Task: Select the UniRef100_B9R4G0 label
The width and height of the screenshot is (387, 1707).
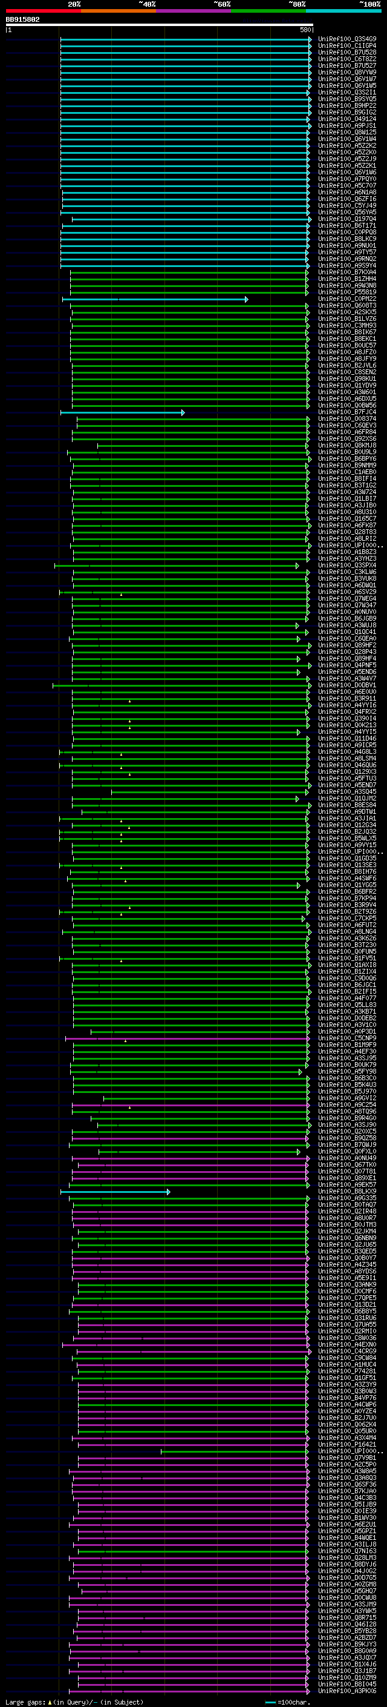Action: pos(346,1118)
